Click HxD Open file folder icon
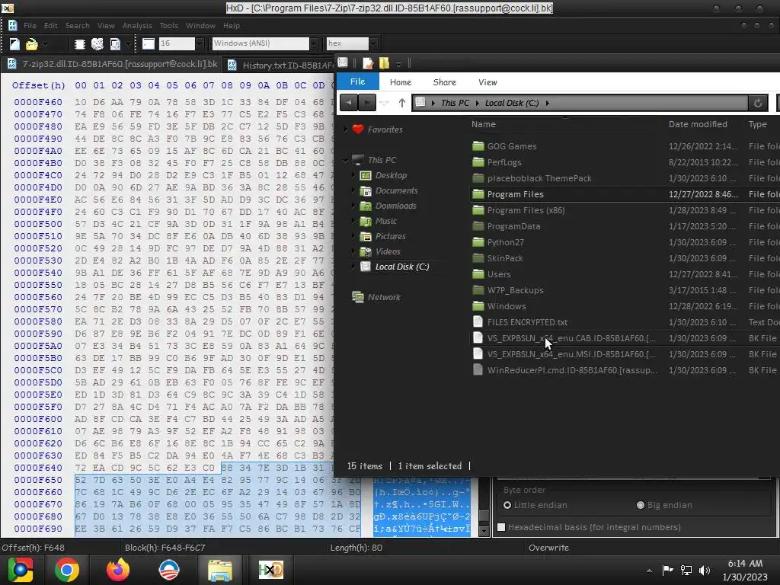 pos(32,44)
